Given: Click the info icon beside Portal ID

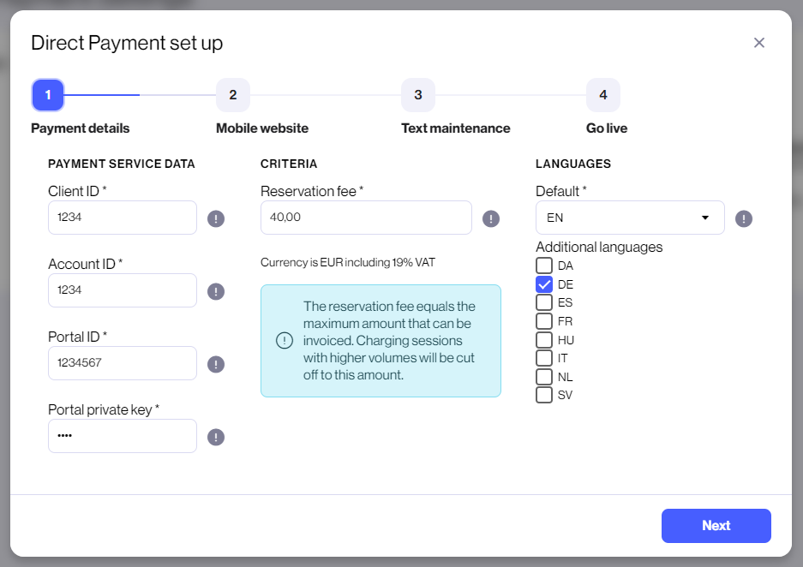Looking at the screenshot, I should 215,364.
